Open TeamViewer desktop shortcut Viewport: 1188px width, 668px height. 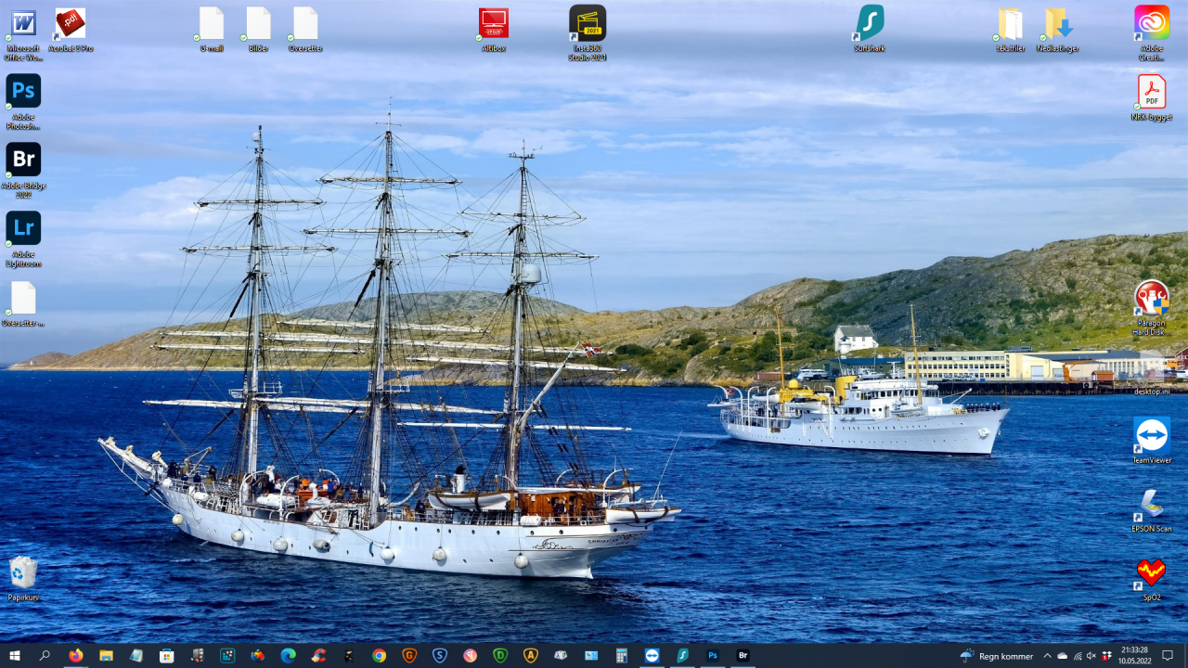[x=1152, y=435]
